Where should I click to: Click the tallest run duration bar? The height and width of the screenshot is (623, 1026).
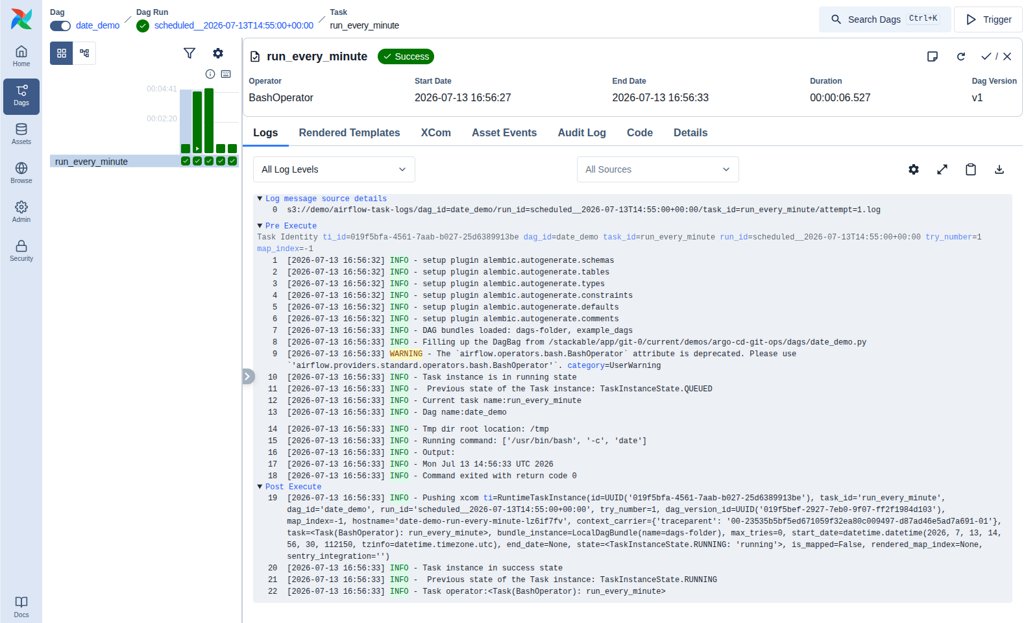point(209,121)
